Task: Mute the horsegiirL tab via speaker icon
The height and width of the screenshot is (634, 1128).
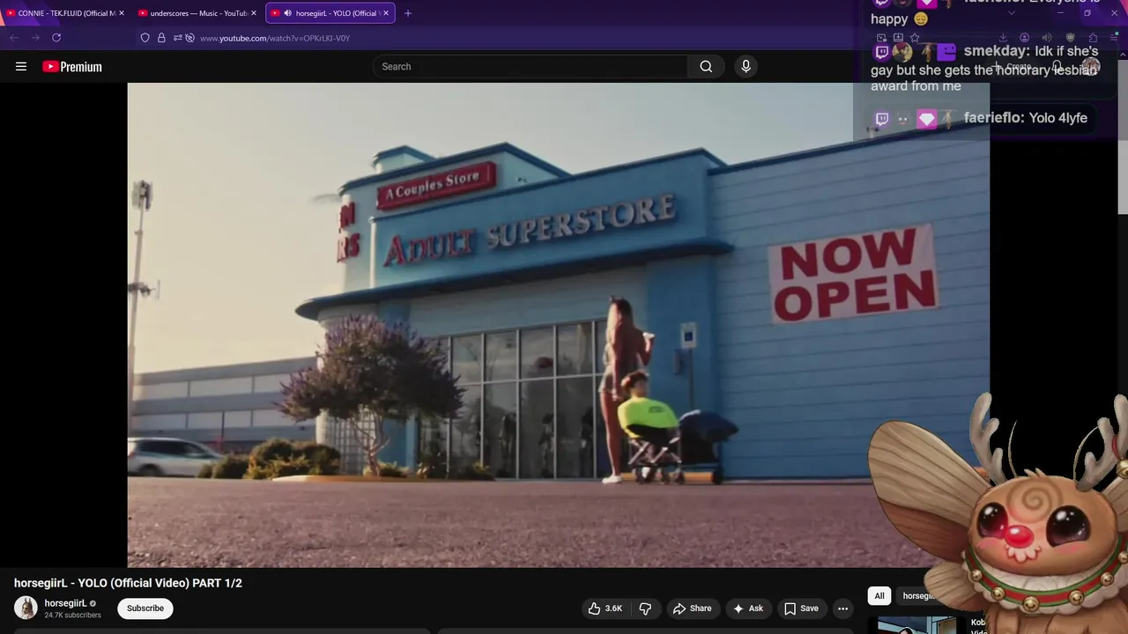Action: pyautogui.click(x=288, y=13)
